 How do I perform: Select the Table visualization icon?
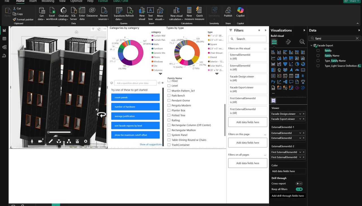point(291,76)
